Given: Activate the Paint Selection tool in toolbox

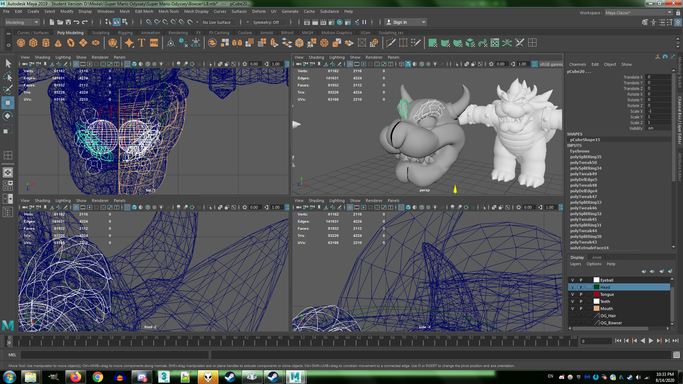Looking at the screenshot, I should (x=8, y=90).
